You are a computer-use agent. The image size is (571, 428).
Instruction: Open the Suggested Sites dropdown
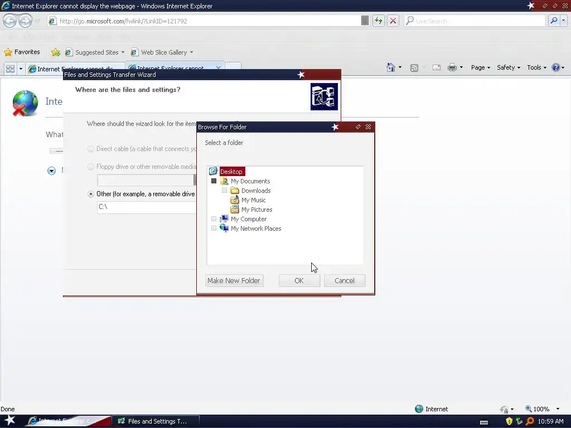point(123,52)
